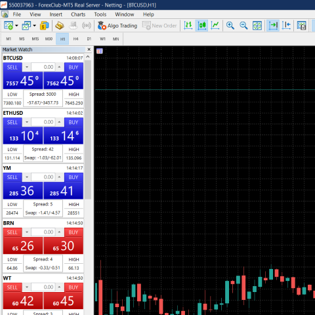Switch chart to bar chart mode
The image size is (315, 315).
(188, 26)
